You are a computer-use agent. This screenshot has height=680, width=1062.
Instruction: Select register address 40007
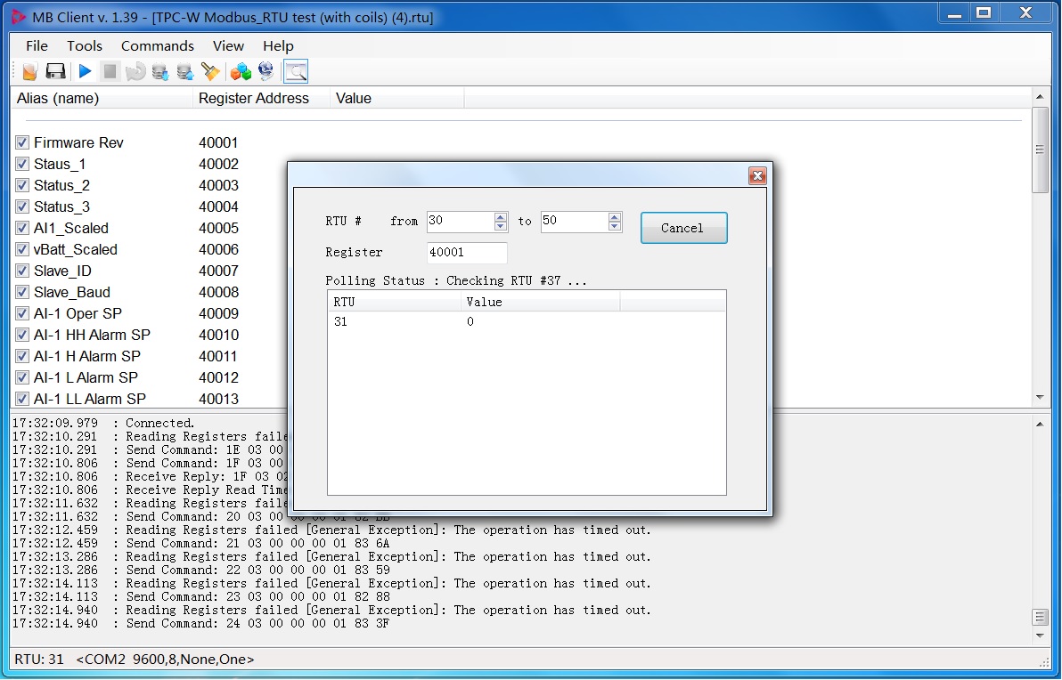tap(218, 271)
